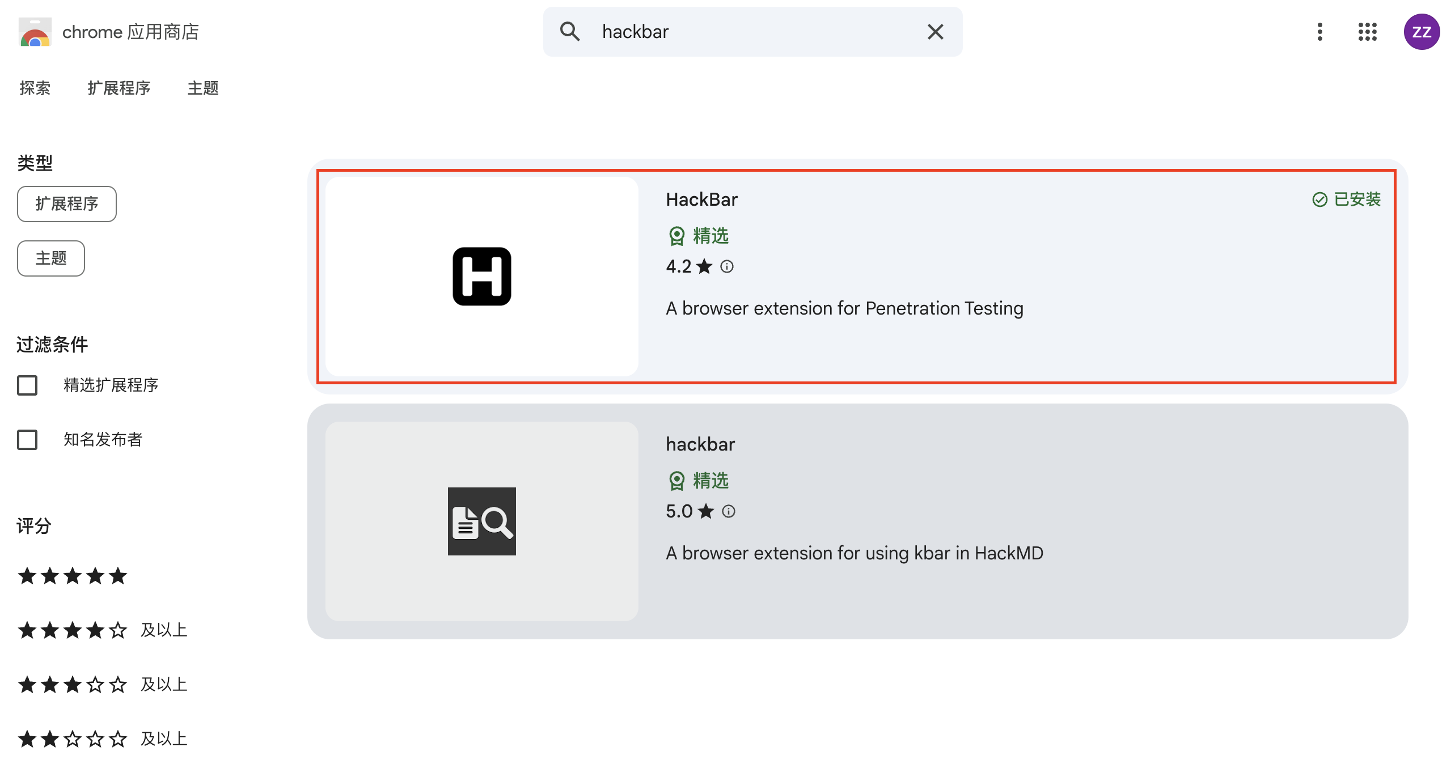Filter by five-star rating
This screenshot has width=1455, height=781.
(73, 576)
